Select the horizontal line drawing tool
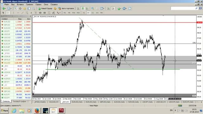The image size is (203, 114). 18,13
